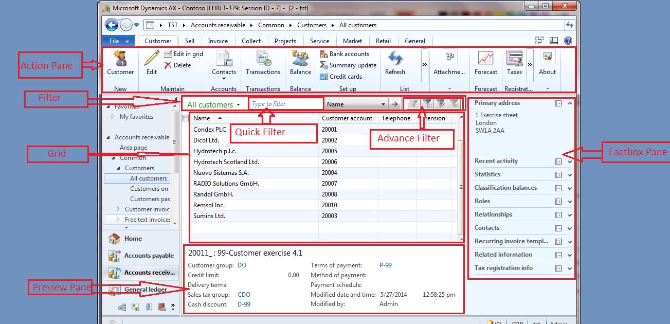Open Bank accounts setup
The image size is (670, 324).
[345, 54]
